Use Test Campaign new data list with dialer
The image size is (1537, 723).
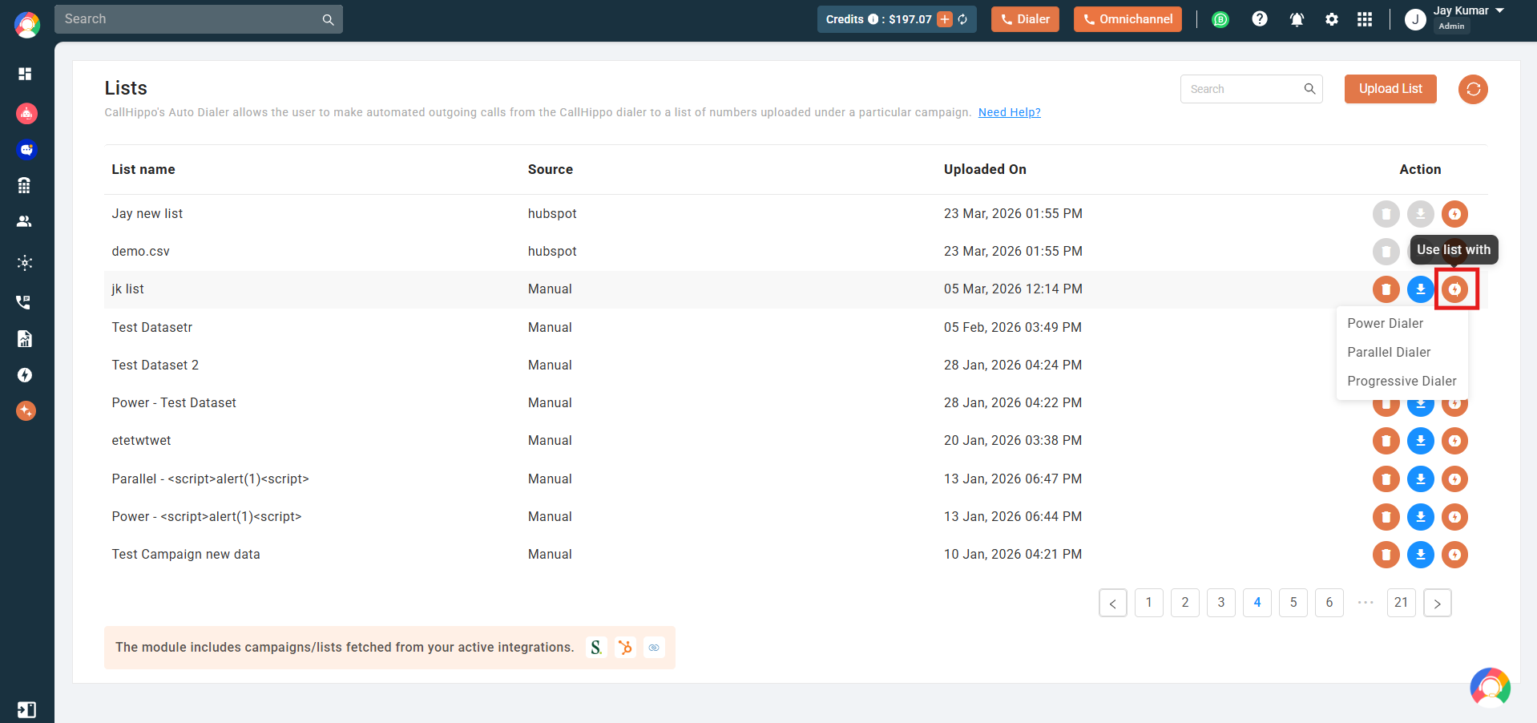tap(1455, 555)
